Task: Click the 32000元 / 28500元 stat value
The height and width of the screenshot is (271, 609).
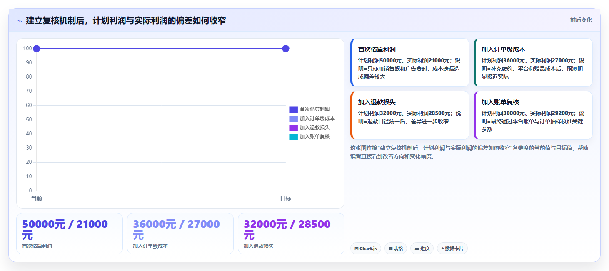Action: [287, 230]
